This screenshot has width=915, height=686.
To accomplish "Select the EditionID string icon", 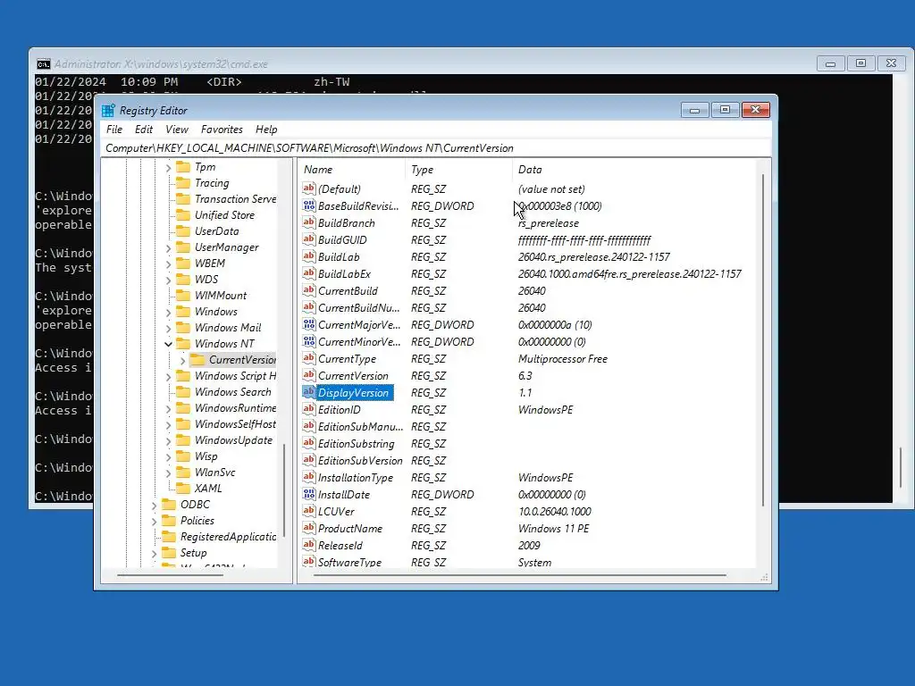I will pyautogui.click(x=308, y=409).
